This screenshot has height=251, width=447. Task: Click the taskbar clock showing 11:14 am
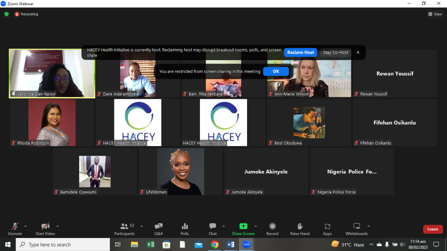point(418,244)
